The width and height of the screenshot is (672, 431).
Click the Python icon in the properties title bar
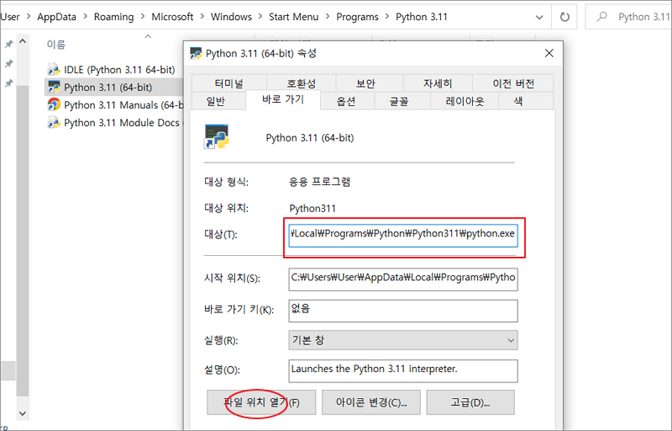tap(196, 53)
